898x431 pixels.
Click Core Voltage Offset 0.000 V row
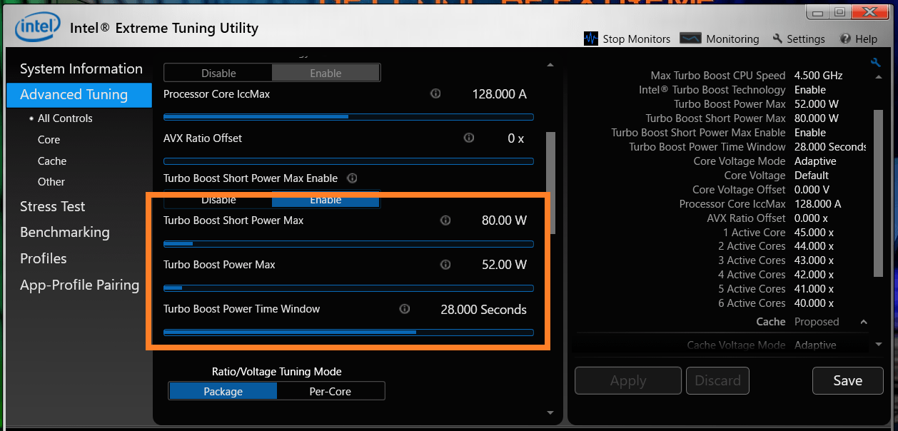761,190
